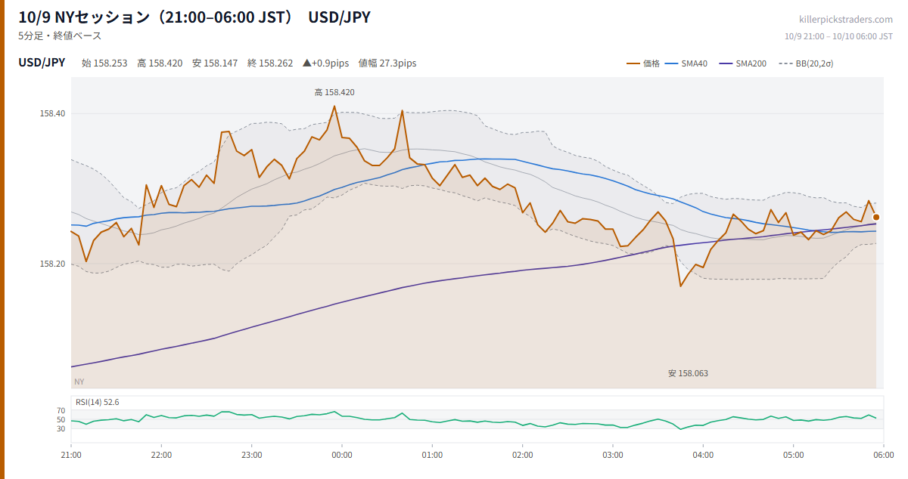Click the 00:00 time axis label
Viewport: 908px width, 479px height.
pos(342,455)
